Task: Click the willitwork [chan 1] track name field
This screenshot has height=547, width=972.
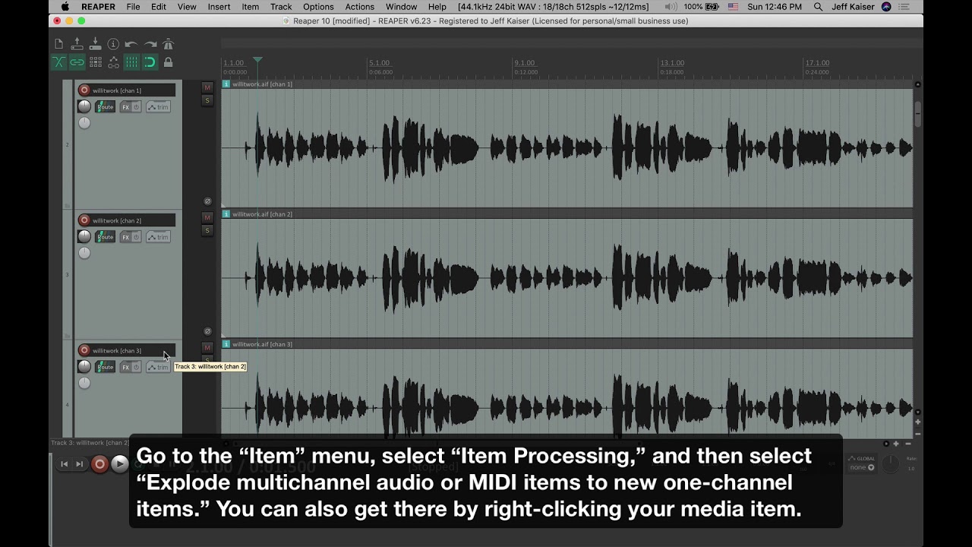Action: [x=133, y=90]
